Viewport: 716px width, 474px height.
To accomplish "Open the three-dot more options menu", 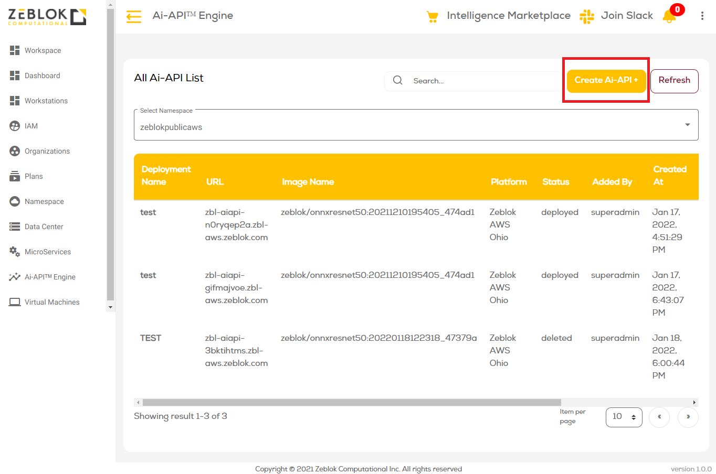I will 702,16.
